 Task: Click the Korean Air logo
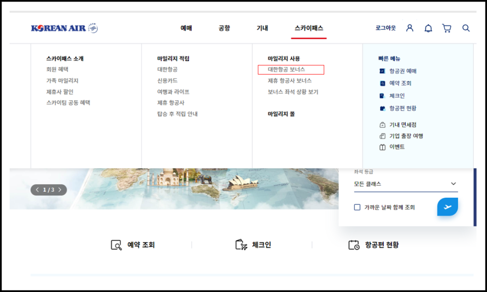[65, 28]
